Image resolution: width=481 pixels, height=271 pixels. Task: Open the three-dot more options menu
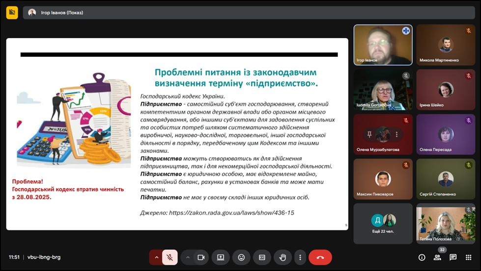[300, 257]
